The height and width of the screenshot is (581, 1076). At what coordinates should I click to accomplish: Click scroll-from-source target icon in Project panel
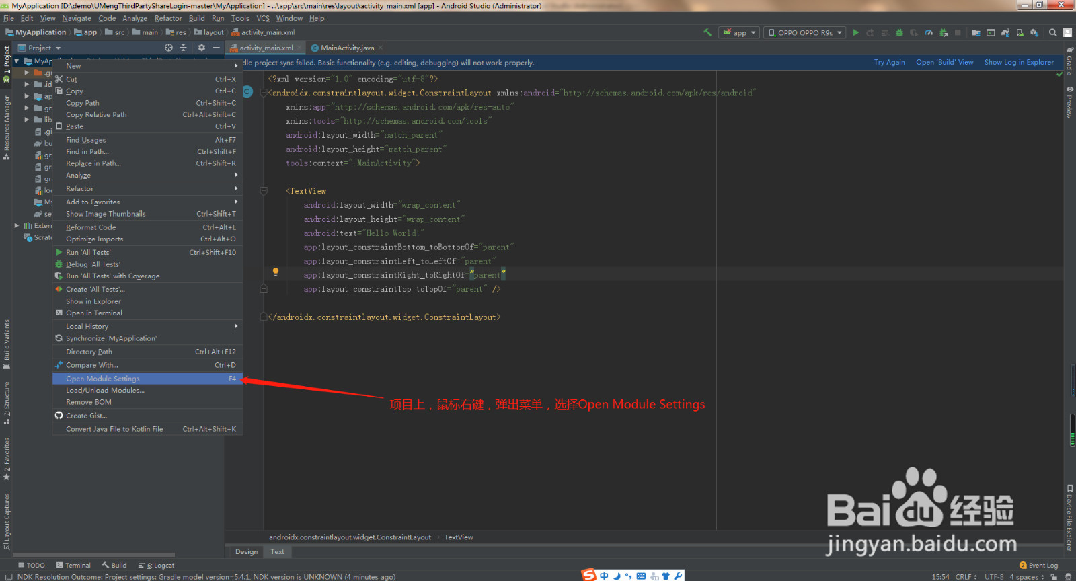click(169, 48)
